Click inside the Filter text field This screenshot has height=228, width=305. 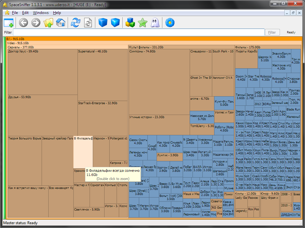coord(139,32)
